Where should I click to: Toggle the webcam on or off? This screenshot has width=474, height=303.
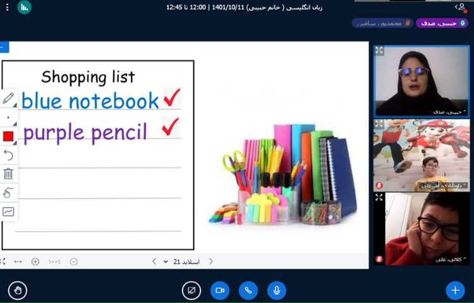(220, 290)
